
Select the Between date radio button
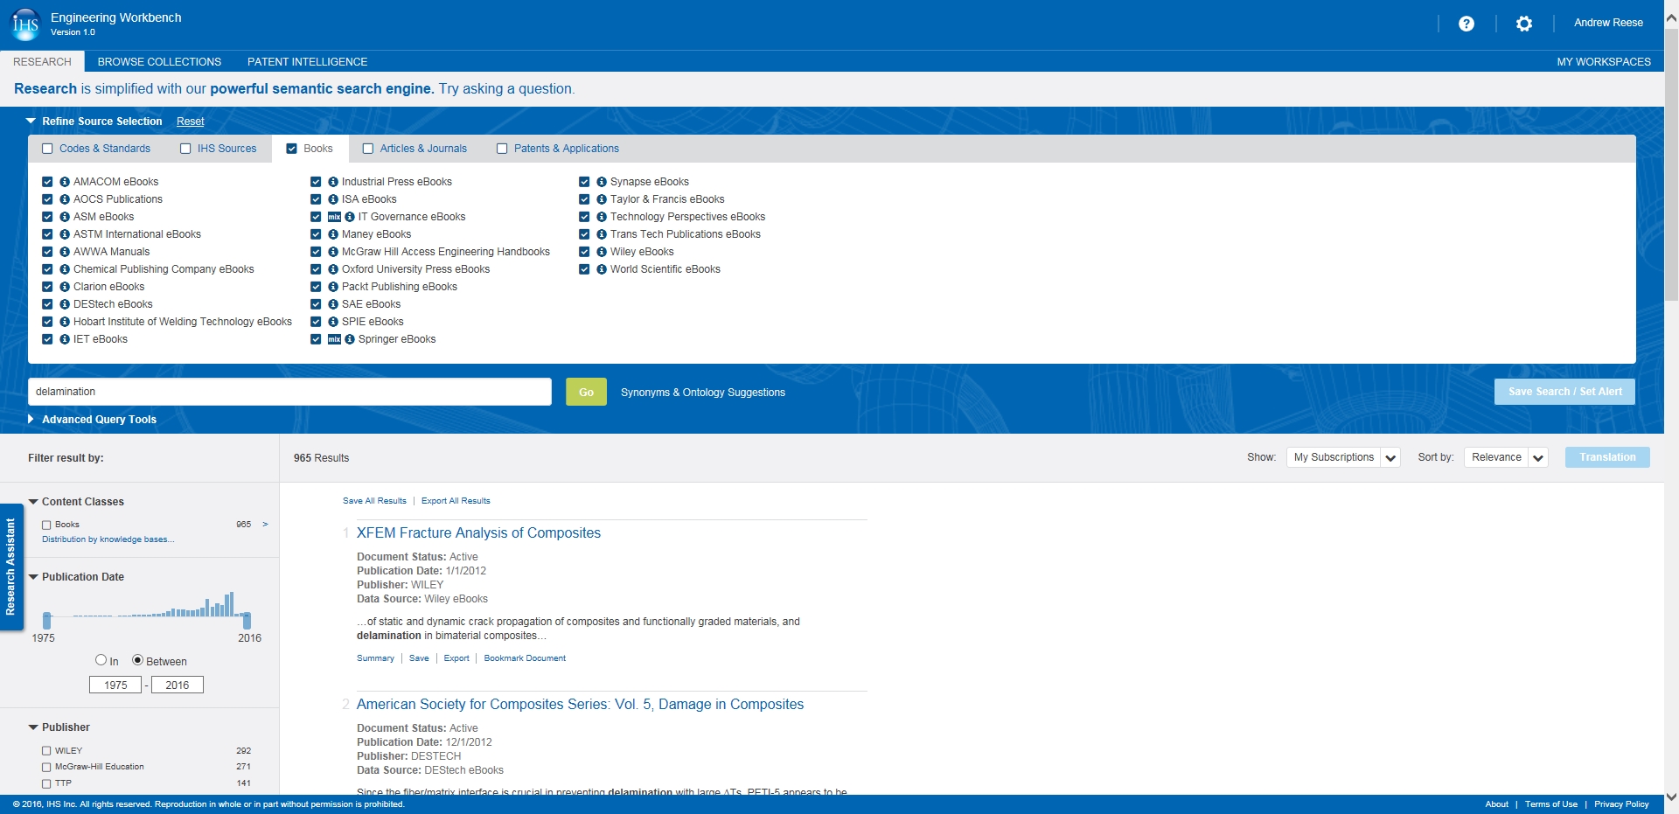(x=137, y=660)
